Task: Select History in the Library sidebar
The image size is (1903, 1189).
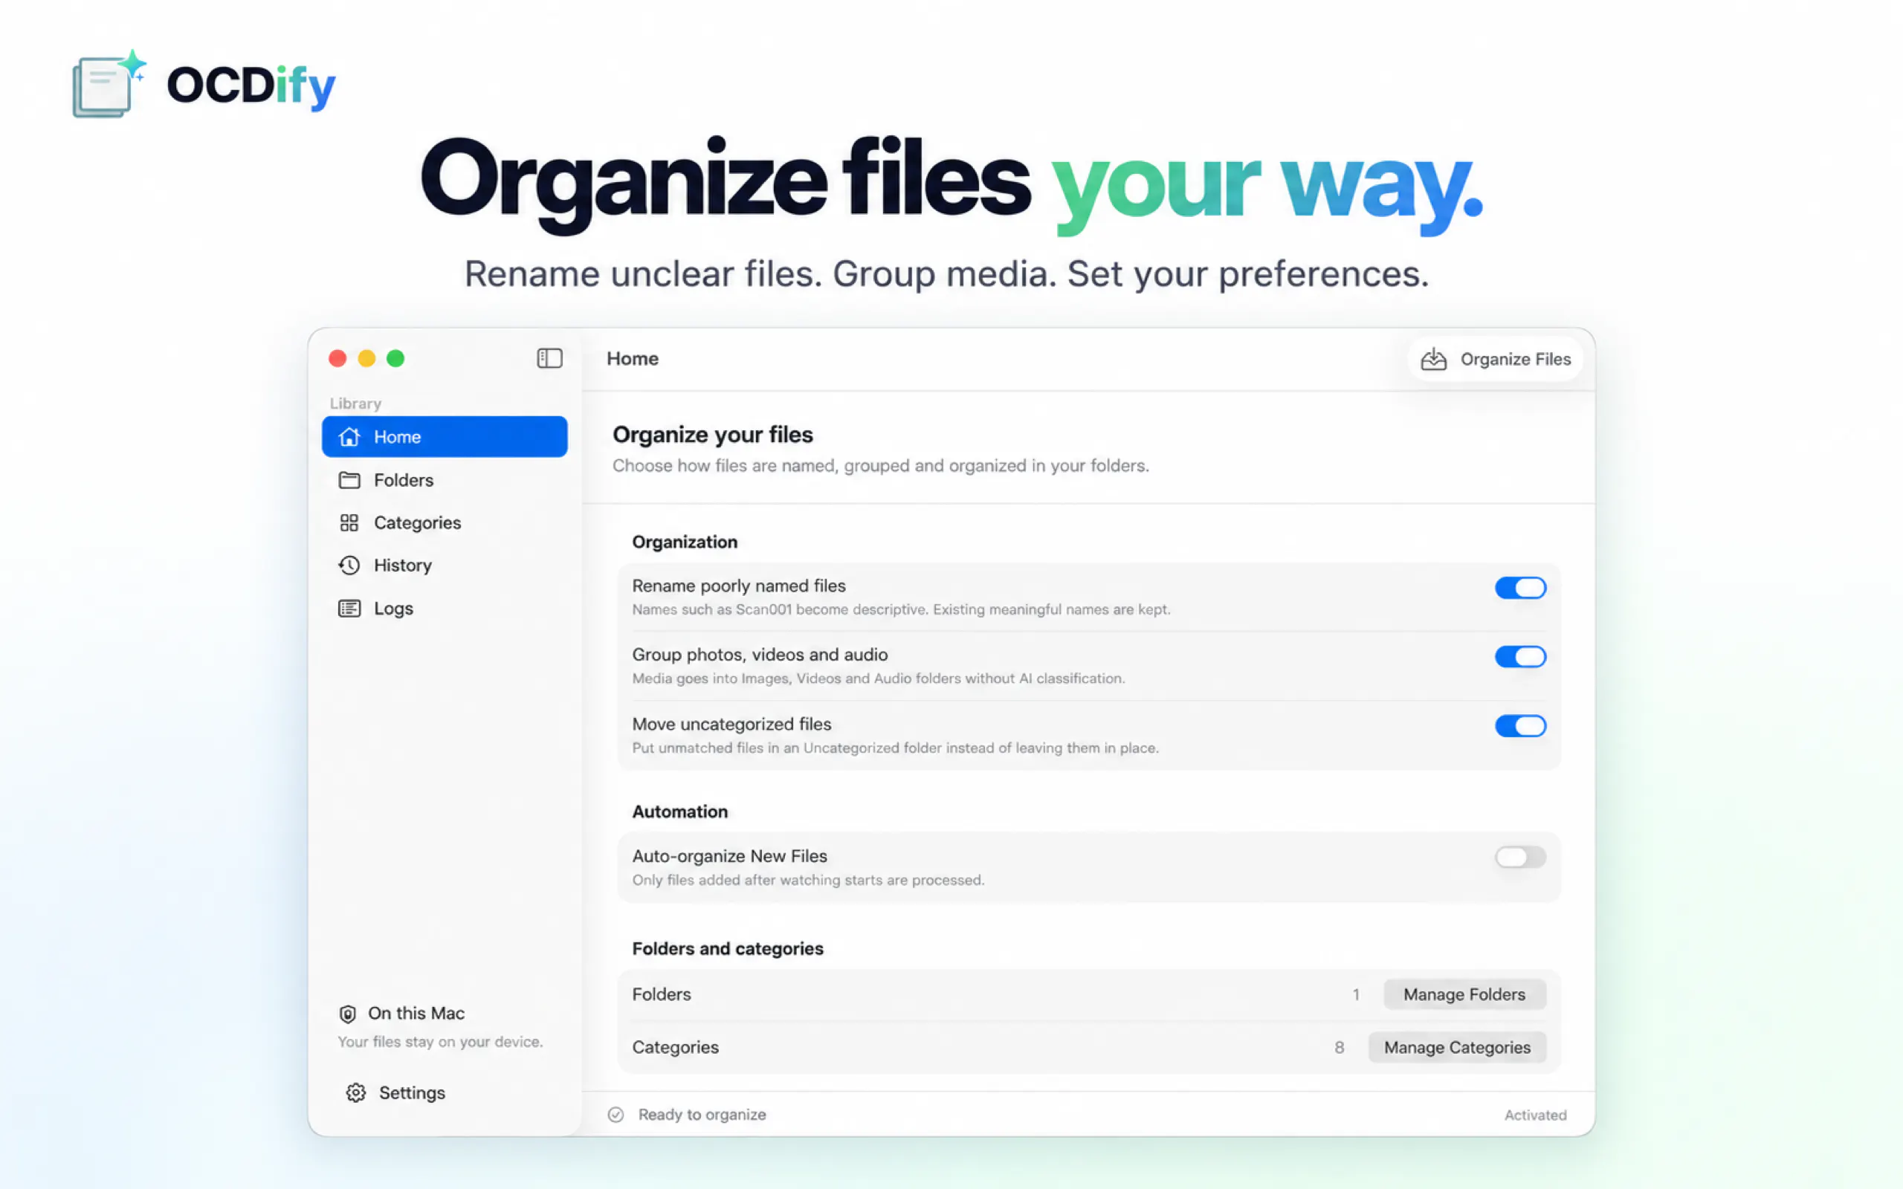Action: click(x=445, y=566)
